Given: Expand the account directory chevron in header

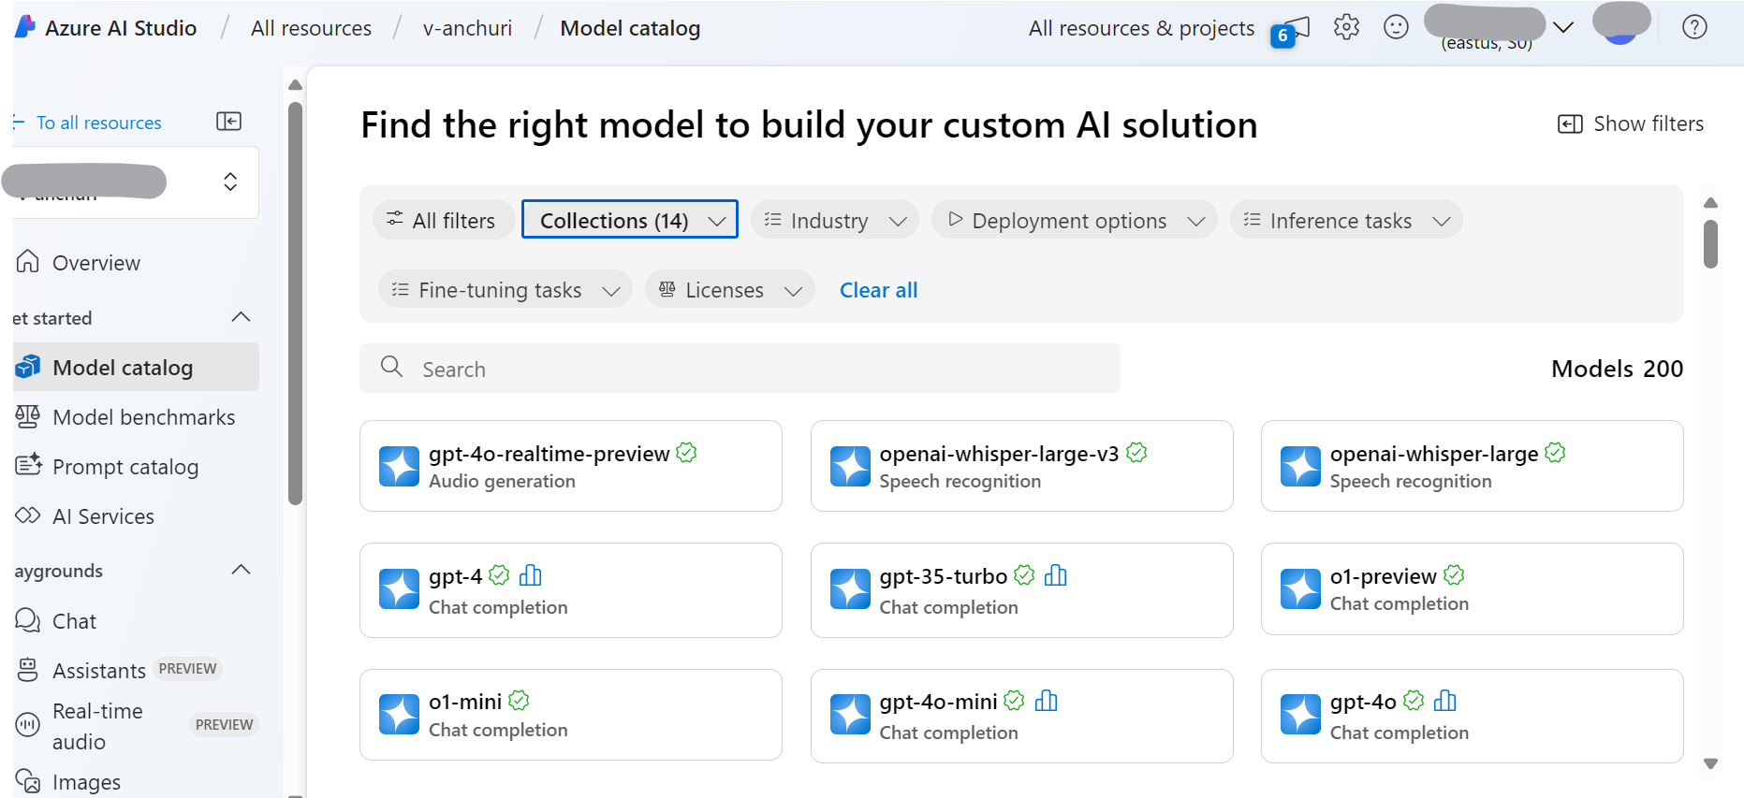Looking at the screenshot, I should pyautogui.click(x=1562, y=28).
